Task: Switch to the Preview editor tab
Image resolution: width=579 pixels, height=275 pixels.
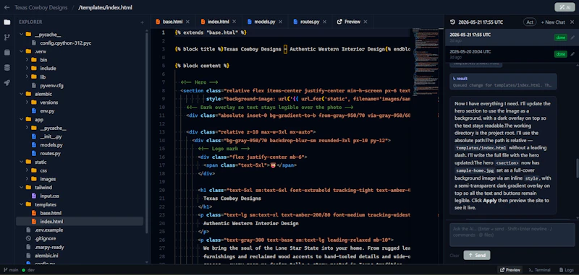Action: tap(352, 22)
